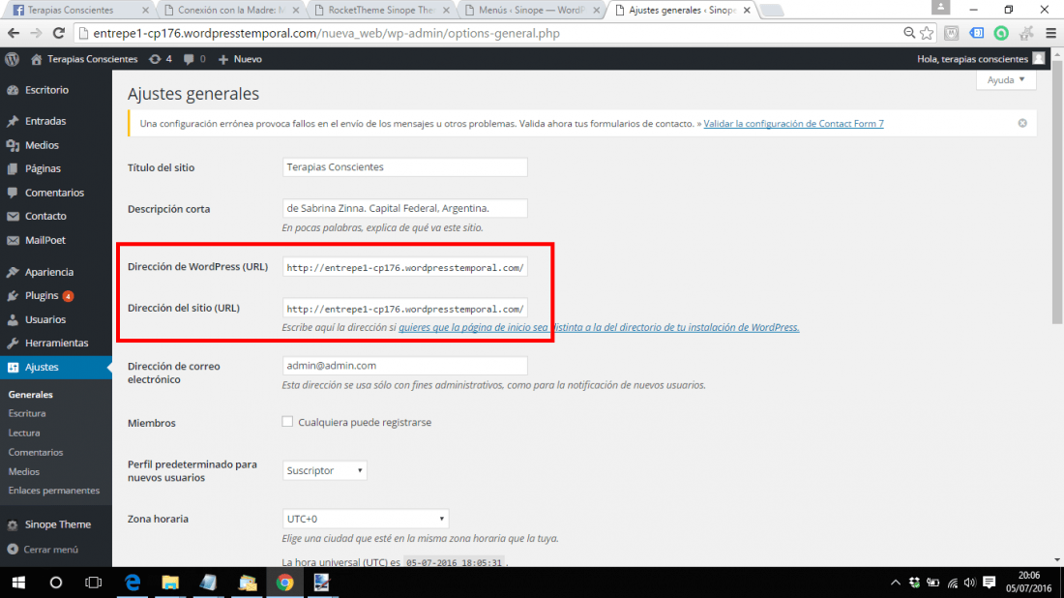The height and width of the screenshot is (598, 1064).
Task: Go back in browser history
Action: [x=14, y=33]
